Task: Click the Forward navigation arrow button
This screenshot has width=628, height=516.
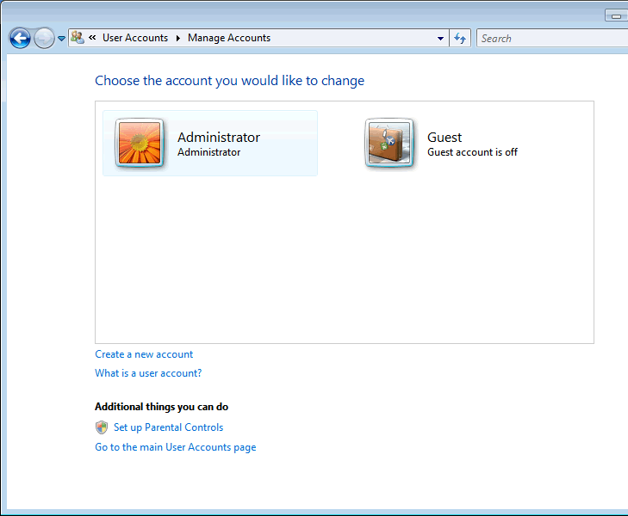Action: [x=44, y=38]
